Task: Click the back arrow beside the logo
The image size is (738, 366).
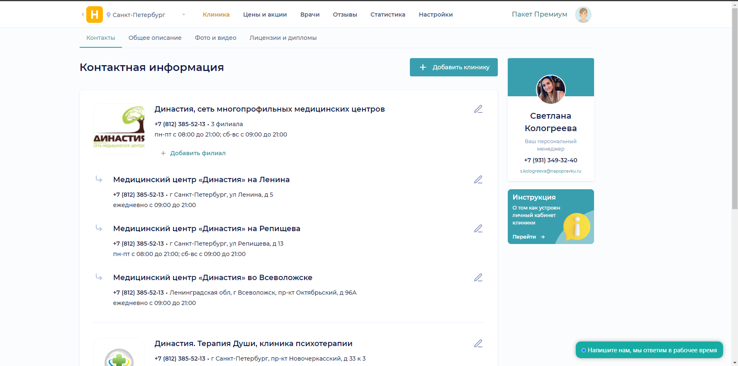Action: [83, 15]
